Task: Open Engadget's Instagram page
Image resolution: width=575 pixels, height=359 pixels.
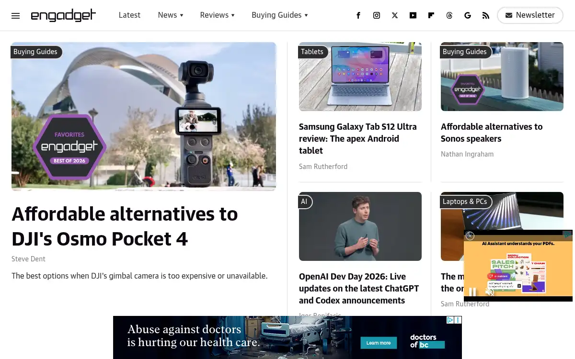Action: [x=377, y=15]
